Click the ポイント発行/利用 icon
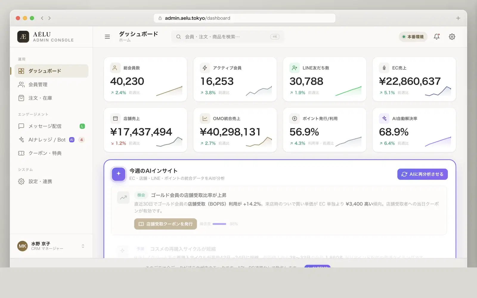The width and height of the screenshot is (477, 298). tap(295, 119)
